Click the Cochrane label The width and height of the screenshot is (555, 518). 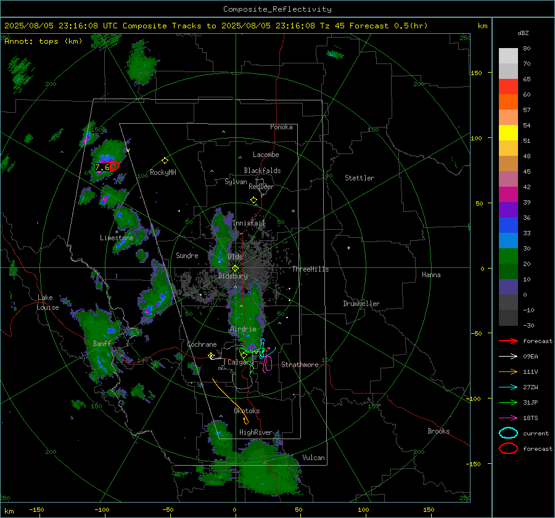coord(202,344)
